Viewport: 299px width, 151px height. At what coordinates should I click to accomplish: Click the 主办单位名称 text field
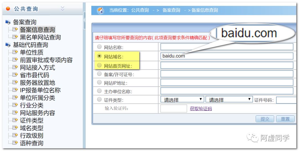[227, 91]
